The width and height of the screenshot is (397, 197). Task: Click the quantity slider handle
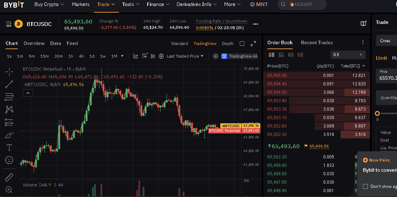click(377, 113)
